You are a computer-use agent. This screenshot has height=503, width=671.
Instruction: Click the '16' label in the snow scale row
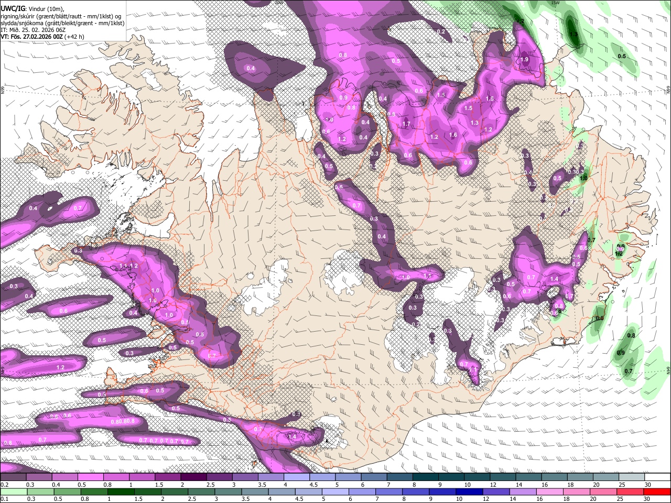coord(545,485)
